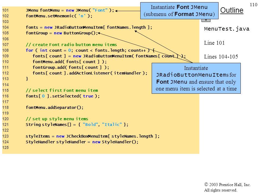The height and width of the screenshot is (195, 260).
Task: Click line number 102 in the code gutter
Action: coord(5,16)
